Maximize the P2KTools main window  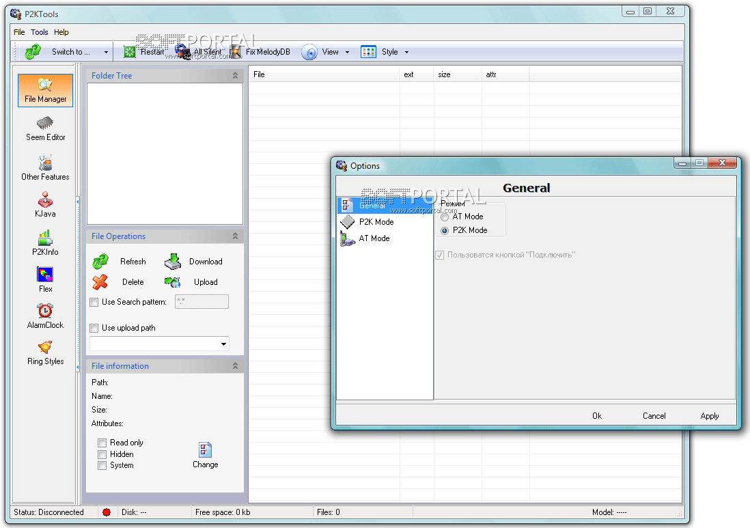coord(647,11)
